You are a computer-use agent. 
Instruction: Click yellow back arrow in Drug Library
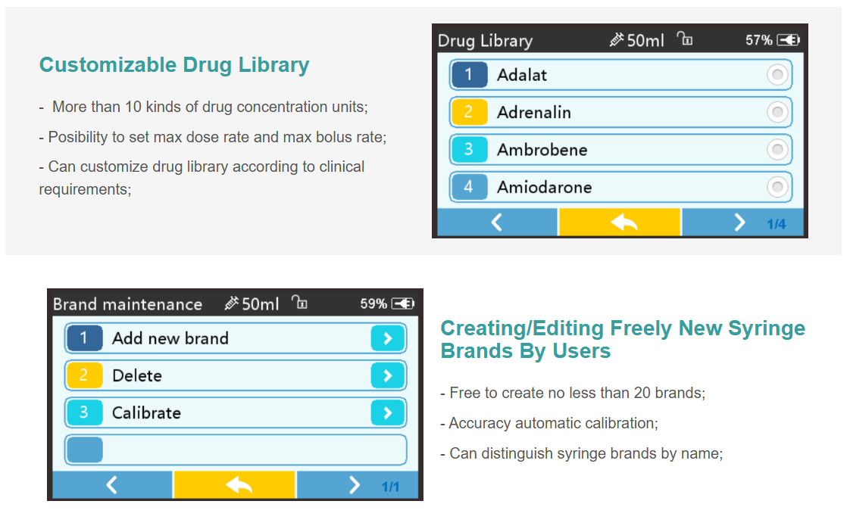point(620,222)
